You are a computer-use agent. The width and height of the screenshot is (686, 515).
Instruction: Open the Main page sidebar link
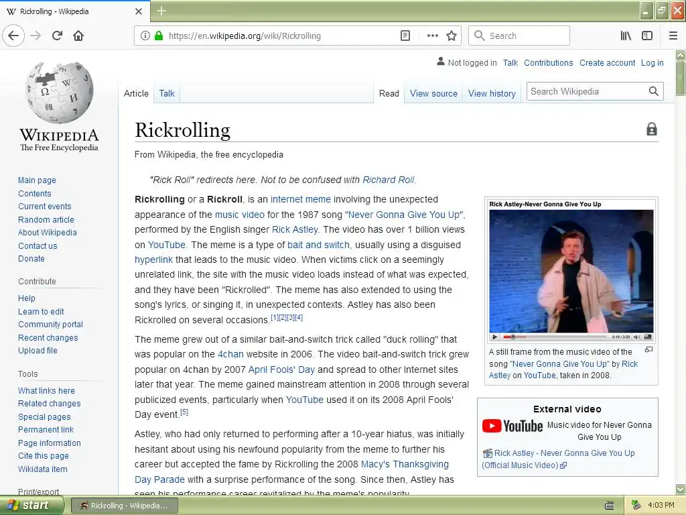click(38, 180)
